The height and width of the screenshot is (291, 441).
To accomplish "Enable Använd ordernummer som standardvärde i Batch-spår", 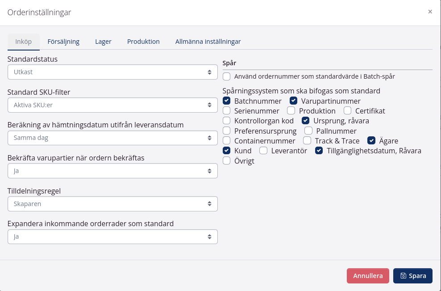I will tap(227, 76).
